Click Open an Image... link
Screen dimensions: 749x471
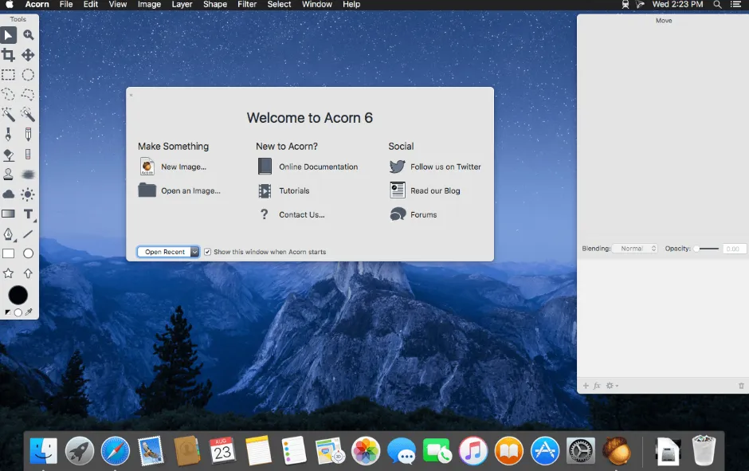pyautogui.click(x=190, y=190)
